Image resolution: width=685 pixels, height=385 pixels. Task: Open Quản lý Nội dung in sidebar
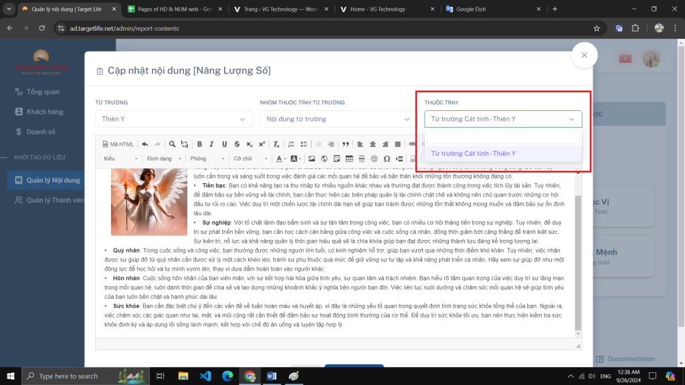point(47,180)
